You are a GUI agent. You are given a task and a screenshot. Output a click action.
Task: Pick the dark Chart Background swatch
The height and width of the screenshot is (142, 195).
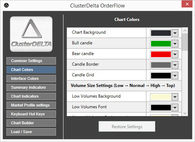pyautogui.click(x=161, y=33)
